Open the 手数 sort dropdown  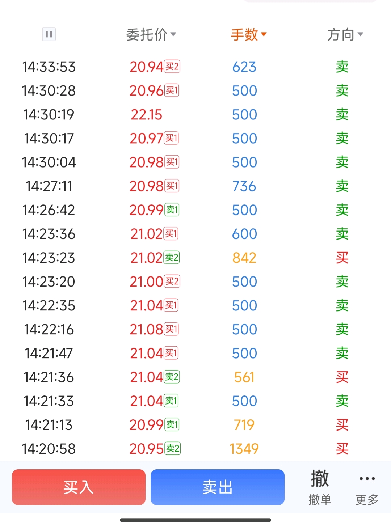point(249,35)
